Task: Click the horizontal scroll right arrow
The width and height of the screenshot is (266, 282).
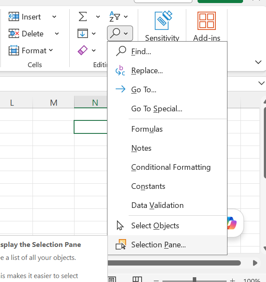Action: tap(255, 263)
